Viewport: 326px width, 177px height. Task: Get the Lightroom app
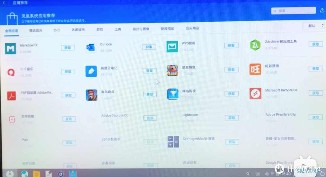click(x=232, y=117)
